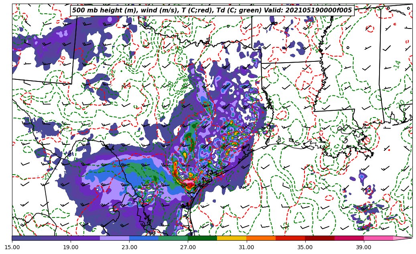Viewport: 416px width, 254px height.
Task: Click the yellow segment of the colorbar
Action: point(231,238)
